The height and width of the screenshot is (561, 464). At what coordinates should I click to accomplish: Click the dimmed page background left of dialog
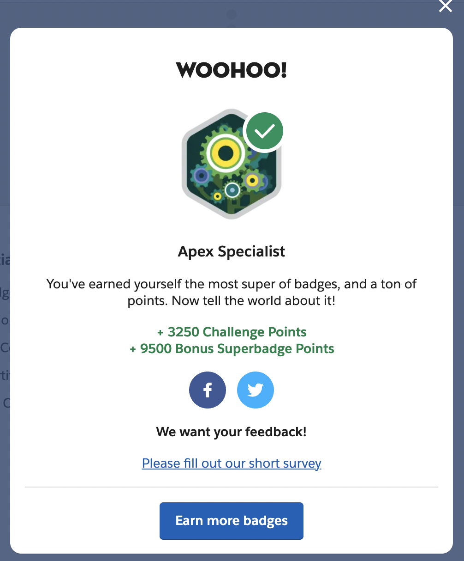pos(5,231)
